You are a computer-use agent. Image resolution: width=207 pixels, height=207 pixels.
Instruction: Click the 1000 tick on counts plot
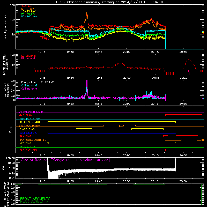pyautogui.click(x=11, y=5)
